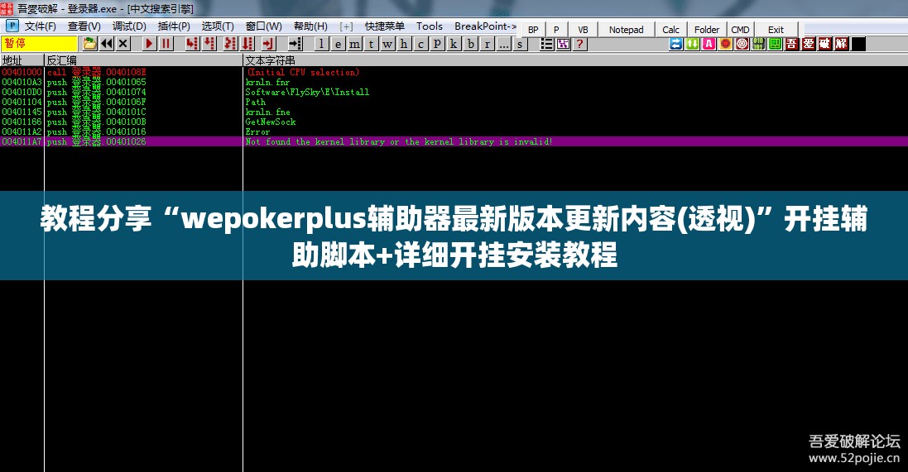
Task: Open CPU window with 'c' button
Action: coord(421,44)
